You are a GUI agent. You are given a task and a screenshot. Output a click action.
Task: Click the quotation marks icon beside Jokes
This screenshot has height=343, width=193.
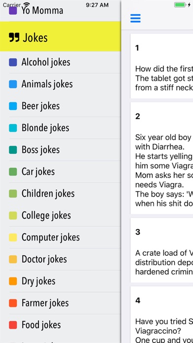[14, 37]
